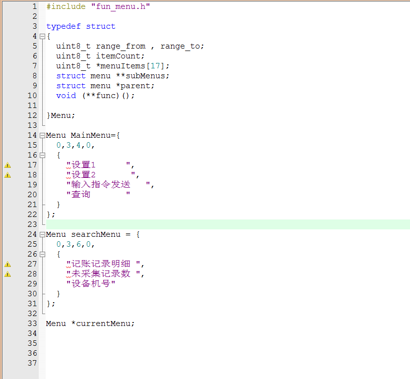Click the itemCount variable on line 6
410x379 pixels.
click(x=118, y=56)
